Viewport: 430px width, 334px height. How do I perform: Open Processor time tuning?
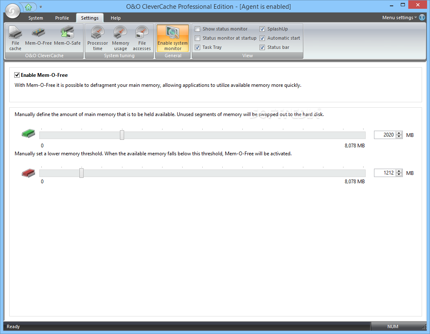tap(98, 38)
